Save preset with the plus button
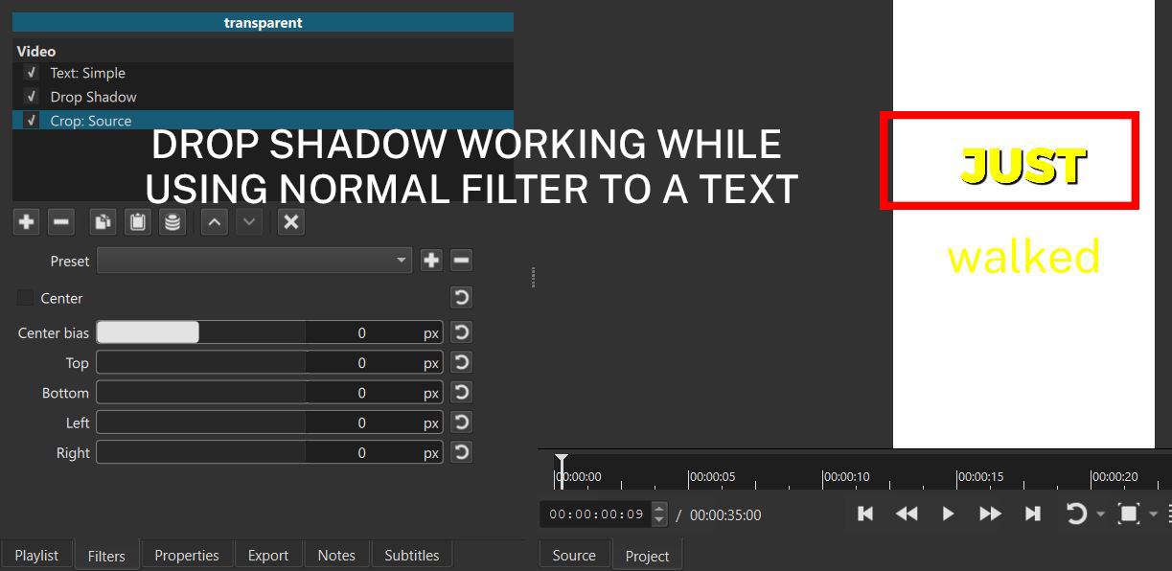 pos(431,261)
